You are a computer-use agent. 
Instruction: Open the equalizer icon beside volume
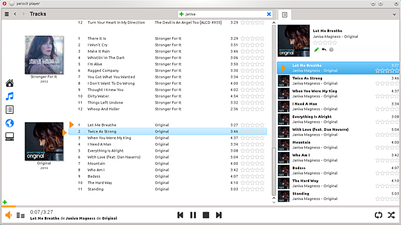click(x=21, y=215)
